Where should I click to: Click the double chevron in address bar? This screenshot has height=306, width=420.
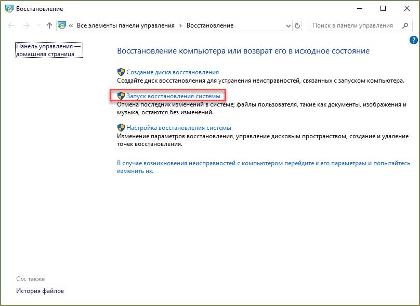point(71,25)
